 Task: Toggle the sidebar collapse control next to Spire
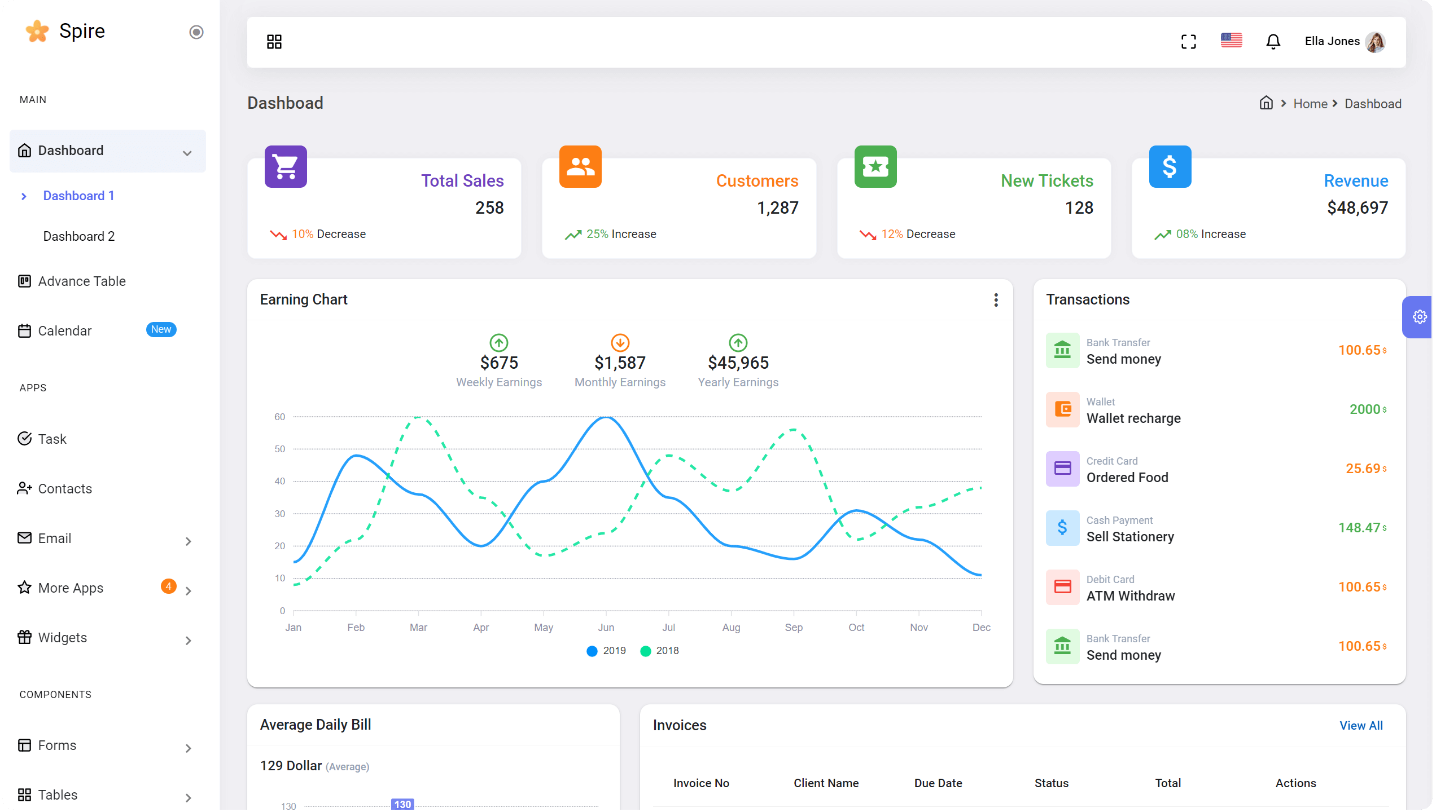pyautogui.click(x=196, y=32)
